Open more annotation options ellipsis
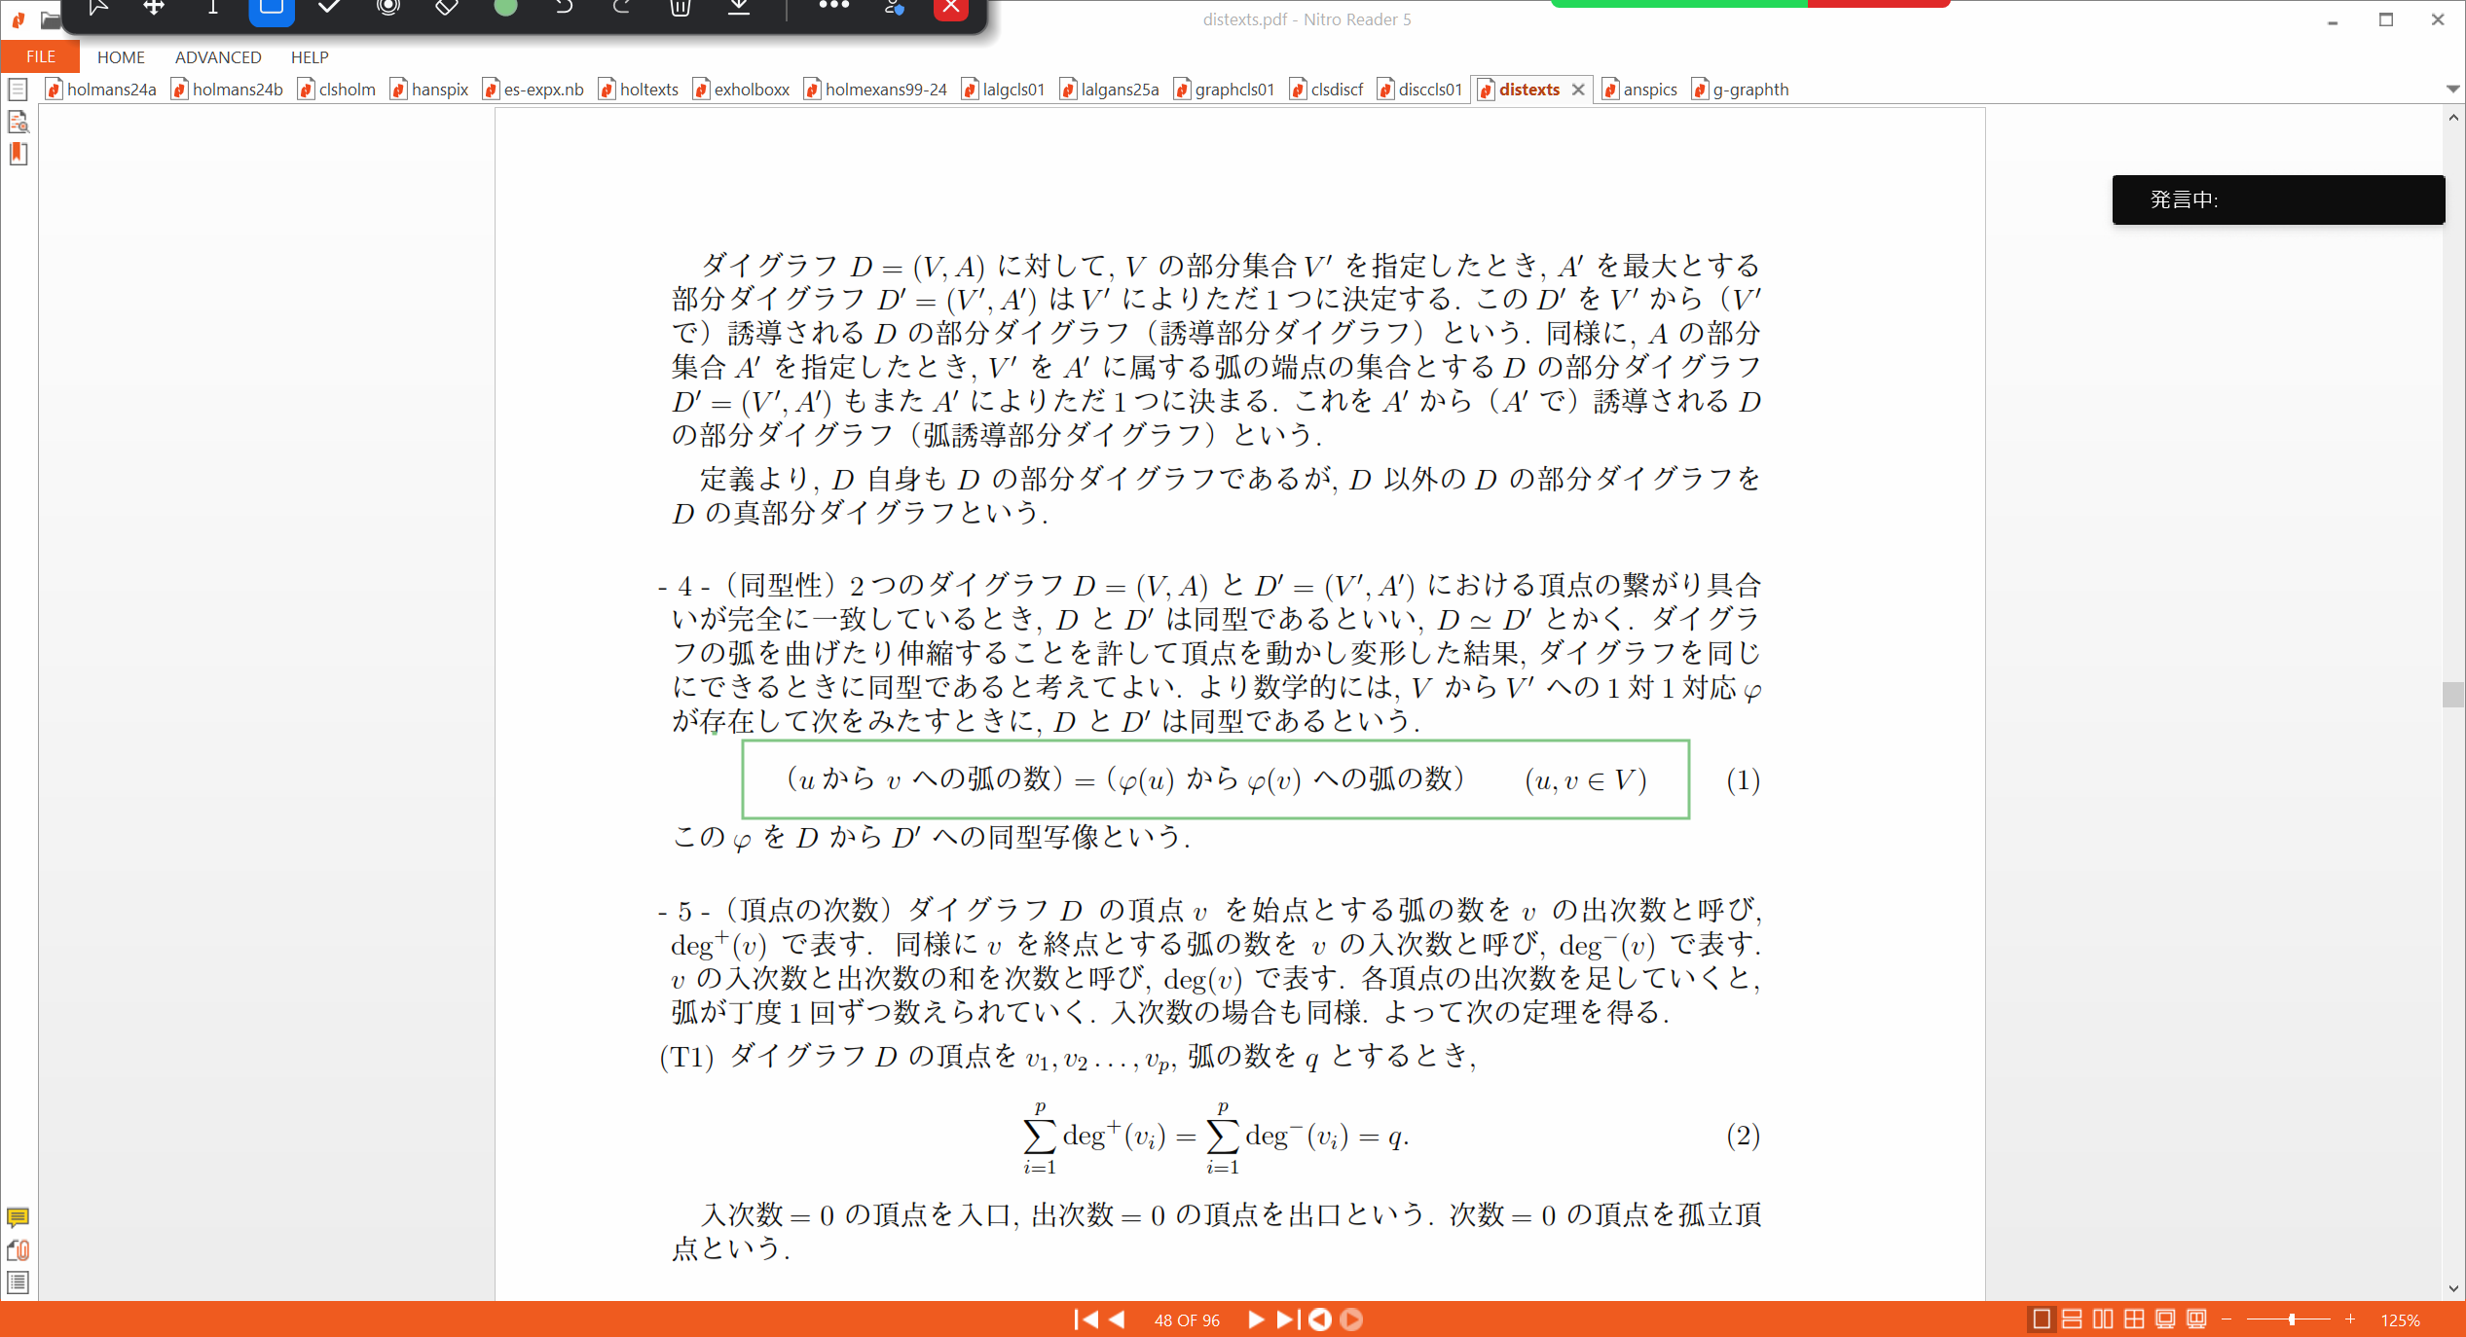This screenshot has width=2466, height=1337. coord(833,6)
